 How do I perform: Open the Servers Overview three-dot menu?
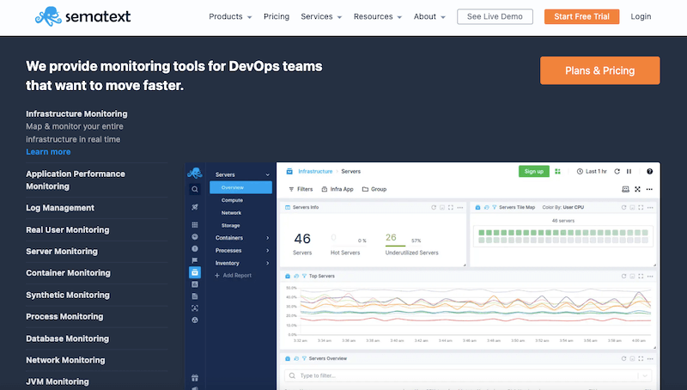click(650, 358)
